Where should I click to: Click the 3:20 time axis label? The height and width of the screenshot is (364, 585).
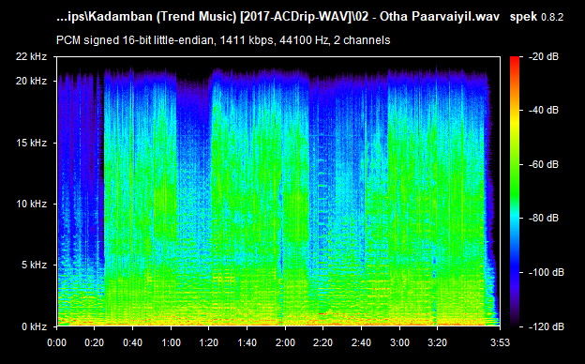click(x=437, y=342)
